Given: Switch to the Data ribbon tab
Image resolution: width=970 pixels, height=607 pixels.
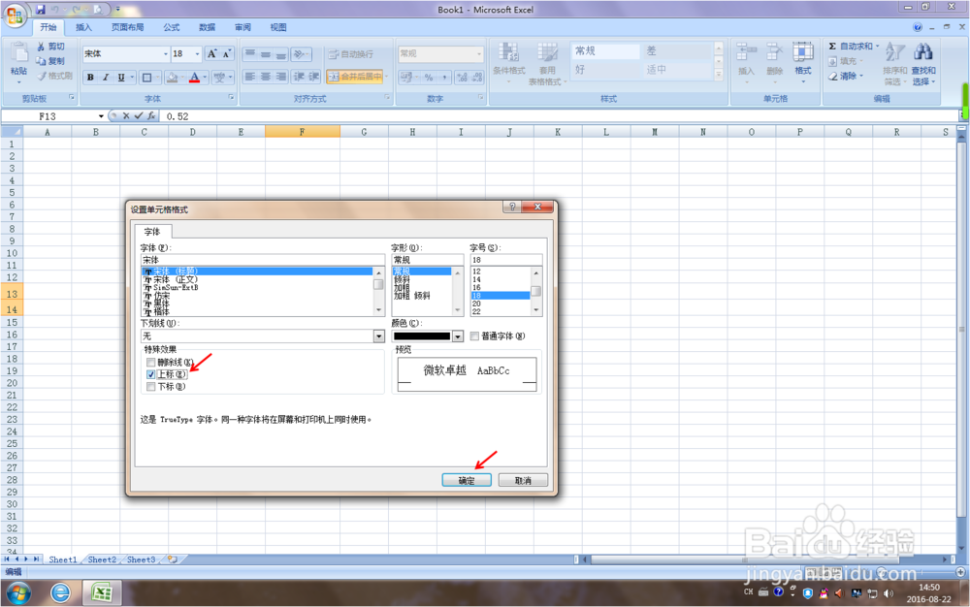Looking at the screenshot, I should pos(208,27).
